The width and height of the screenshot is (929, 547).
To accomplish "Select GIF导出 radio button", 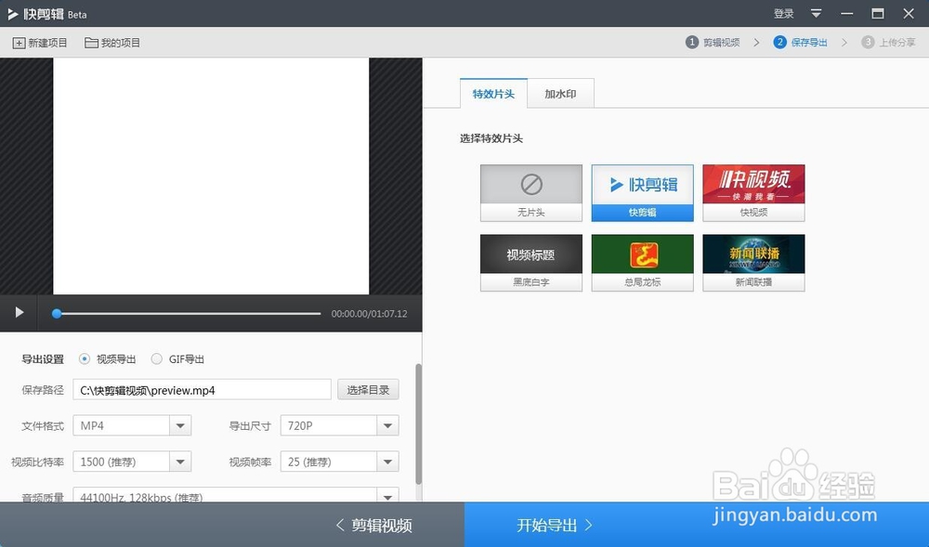I will point(156,358).
